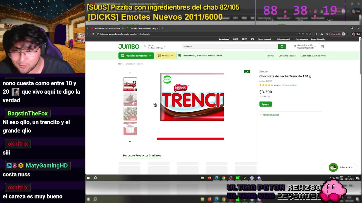
Task: Click the Santa Isabel store link
Action: (x=224, y=39)
